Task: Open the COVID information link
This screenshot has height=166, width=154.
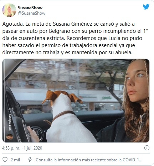Action: (x=89, y=160)
